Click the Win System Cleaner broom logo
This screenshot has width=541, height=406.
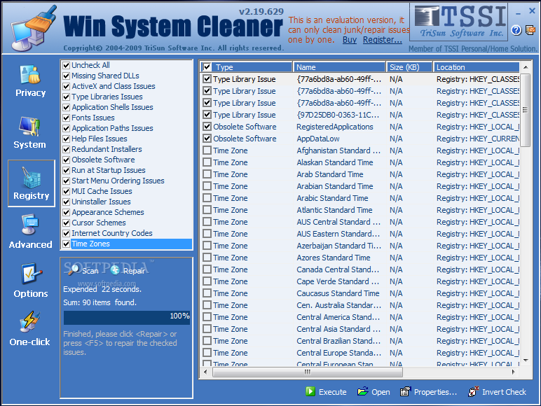pos(34,28)
